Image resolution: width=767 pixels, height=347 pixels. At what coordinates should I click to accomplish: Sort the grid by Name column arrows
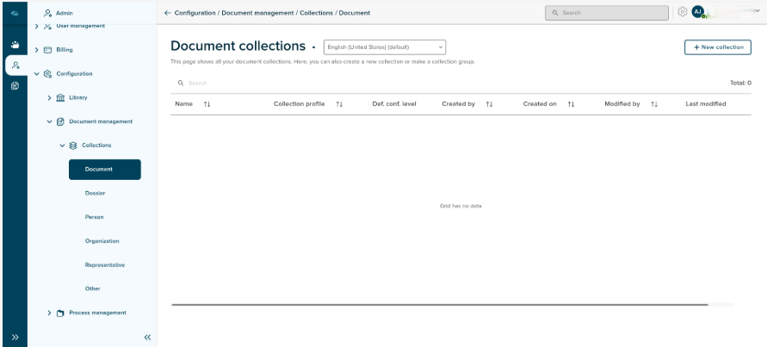point(207,104)
